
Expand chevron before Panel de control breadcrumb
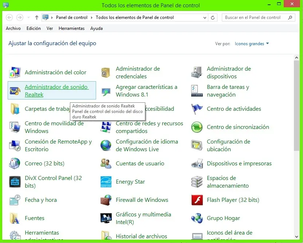coord(52,17)
